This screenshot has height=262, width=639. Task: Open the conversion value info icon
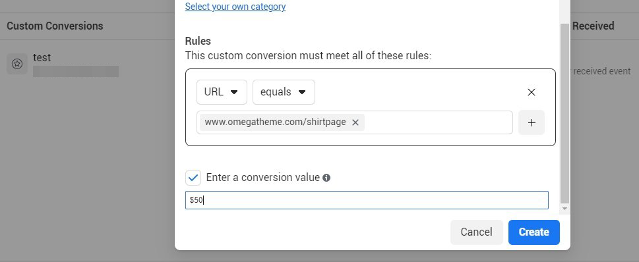(x=326, y=178)
